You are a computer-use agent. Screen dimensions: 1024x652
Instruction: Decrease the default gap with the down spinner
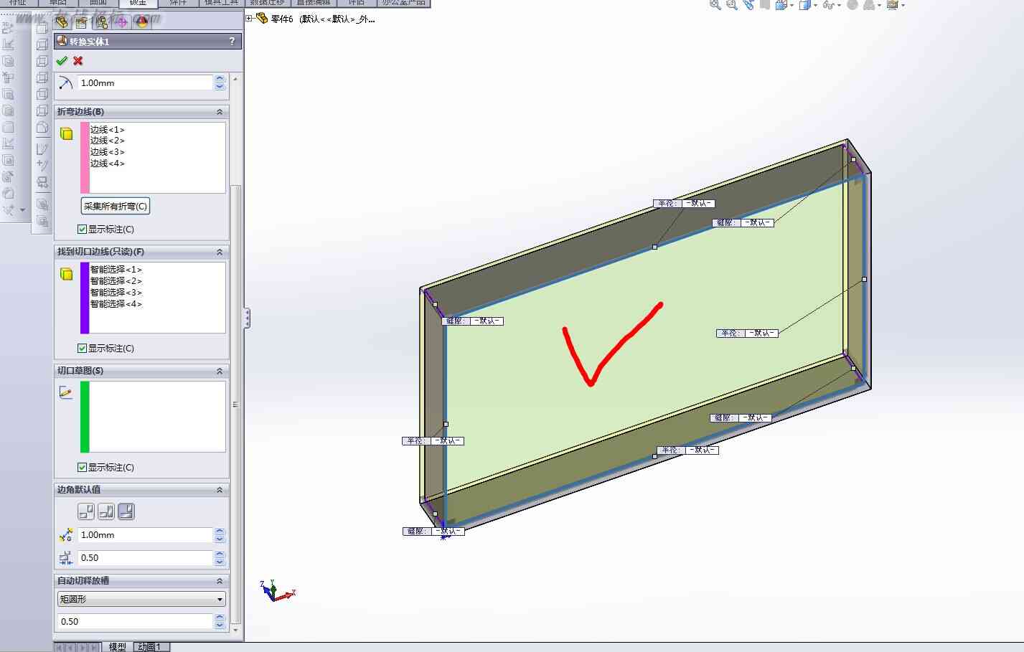[x=220, y=539]
